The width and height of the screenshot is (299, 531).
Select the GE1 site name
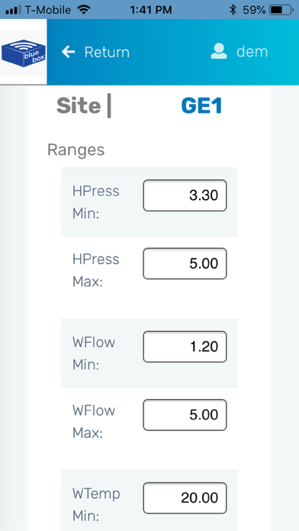pyautogui.click(x=201, y=105)
